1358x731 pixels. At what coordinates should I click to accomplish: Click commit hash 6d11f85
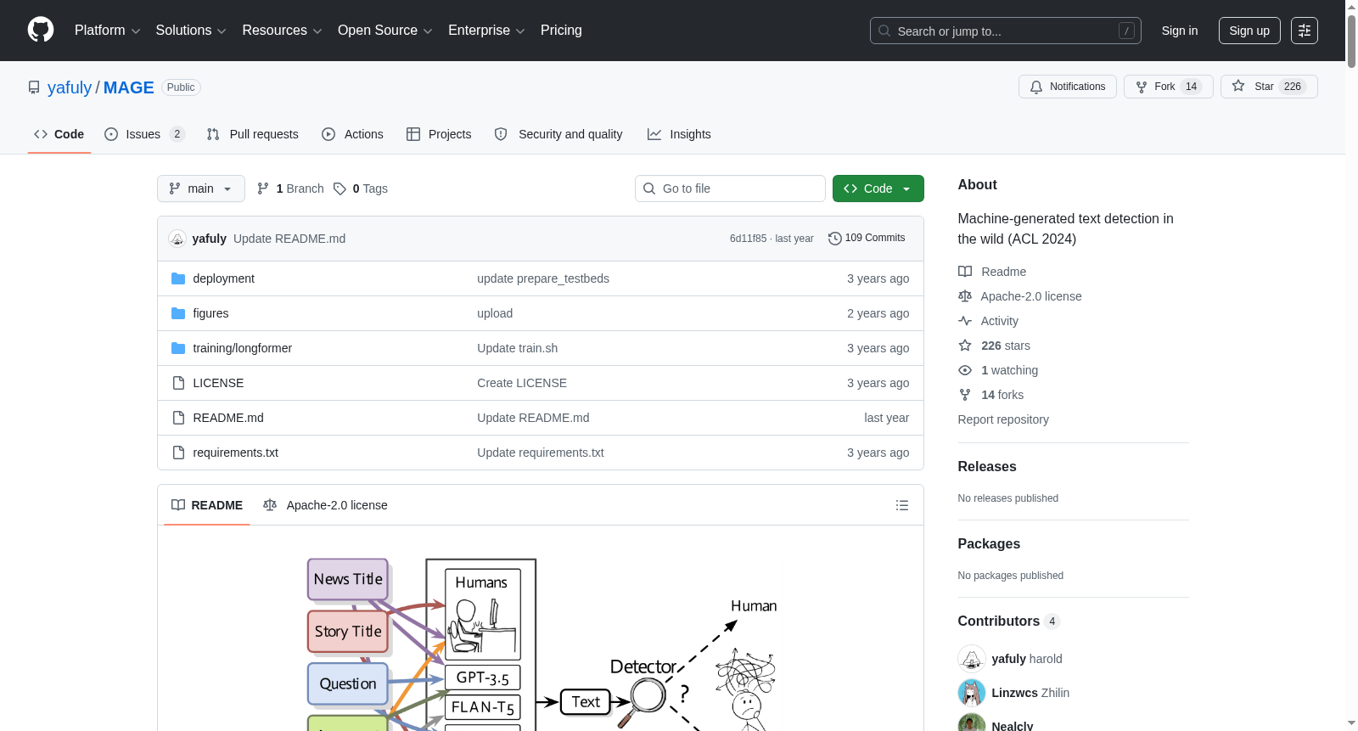click(x=748, y=239)
